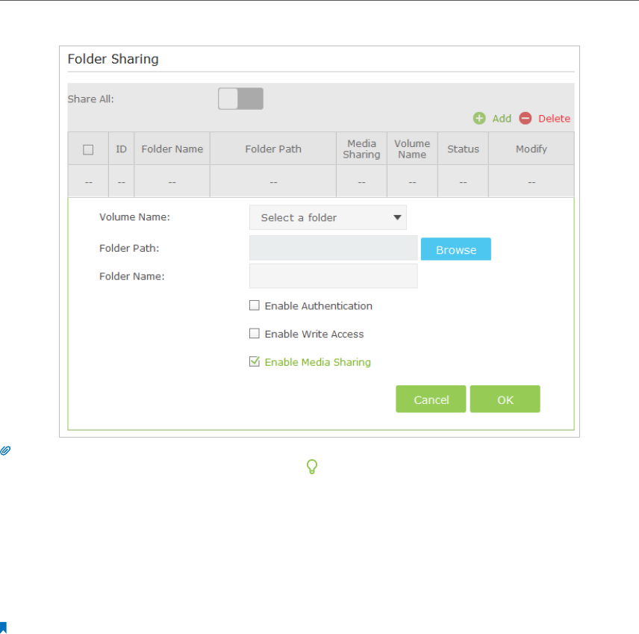
Task: Click the green lightbulb tip icon
Action: point(312,467)
